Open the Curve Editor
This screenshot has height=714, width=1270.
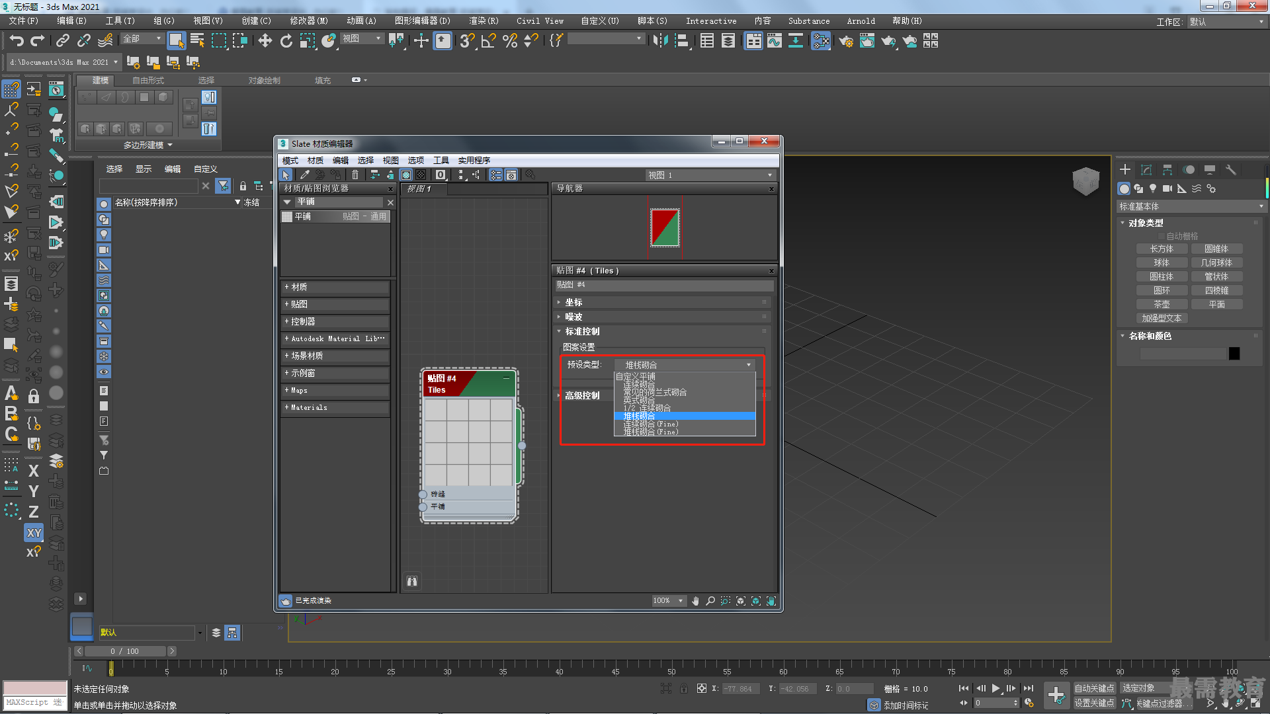click(775, 41)
